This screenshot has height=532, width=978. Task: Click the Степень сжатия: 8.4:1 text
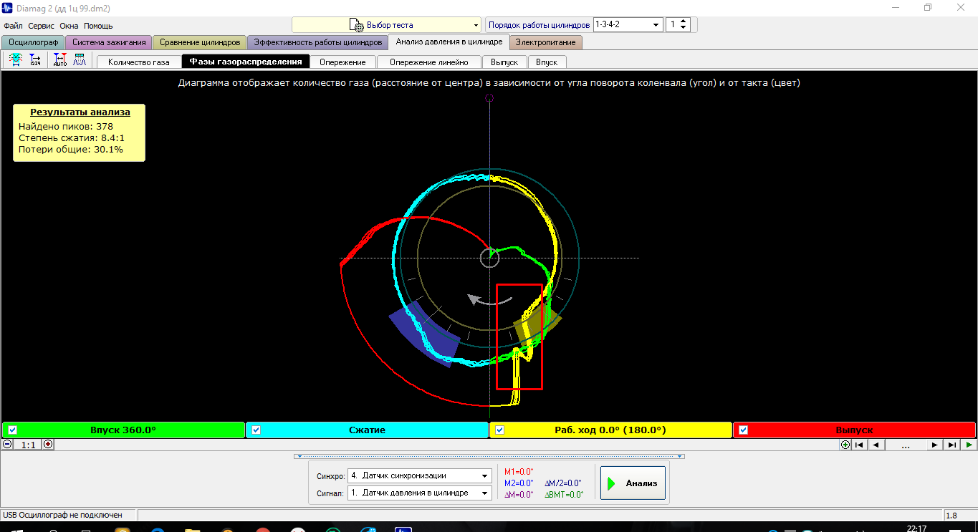pyautogui.click(x=72, y=138)
